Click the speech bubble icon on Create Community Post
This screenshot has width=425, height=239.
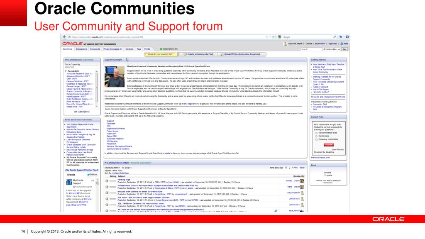click(x=185, y=54)
